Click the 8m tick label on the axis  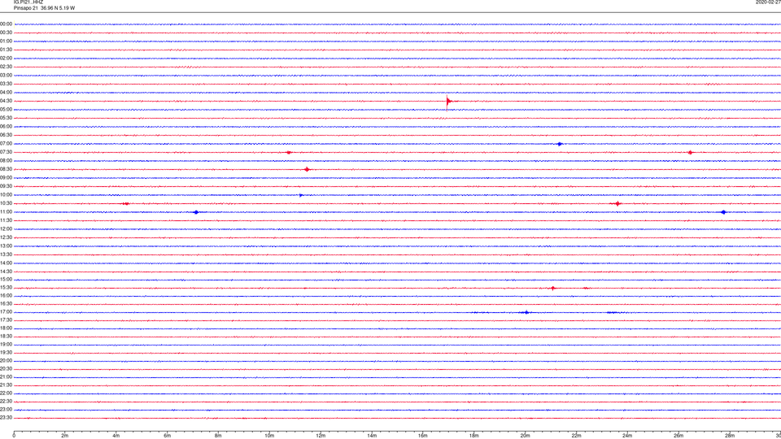coord(218,436)
